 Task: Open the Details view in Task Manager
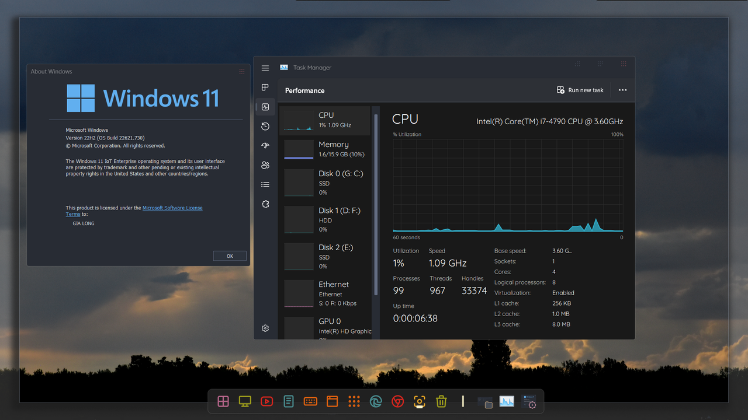coord(265,184)
